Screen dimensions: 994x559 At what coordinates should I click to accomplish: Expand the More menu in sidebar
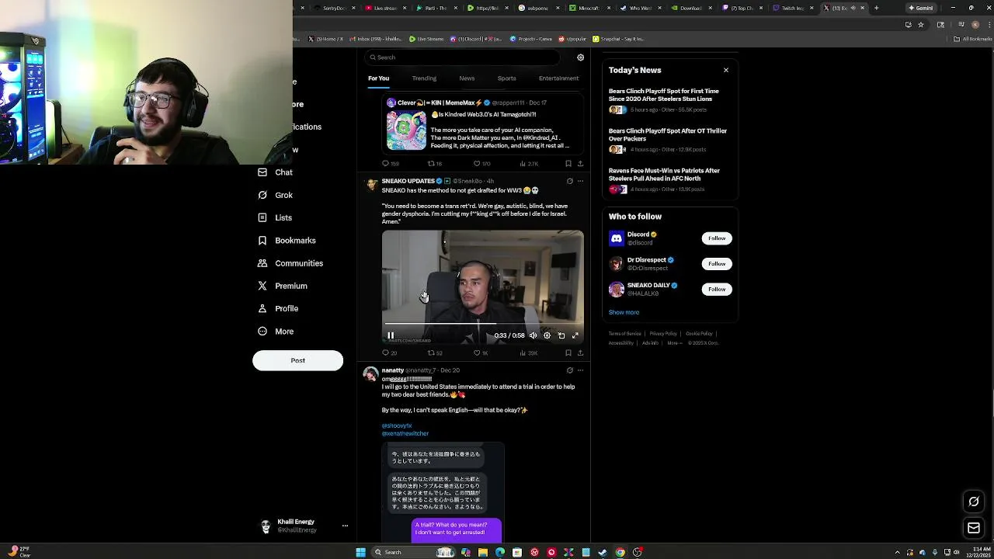pos(276,332)
